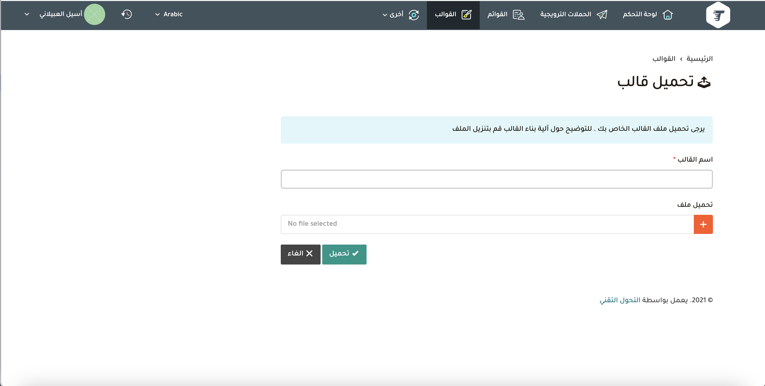This screenshot has width=765, height=386.
Task: Click the paper plane campaigns icon
Action: click(602, 15)
